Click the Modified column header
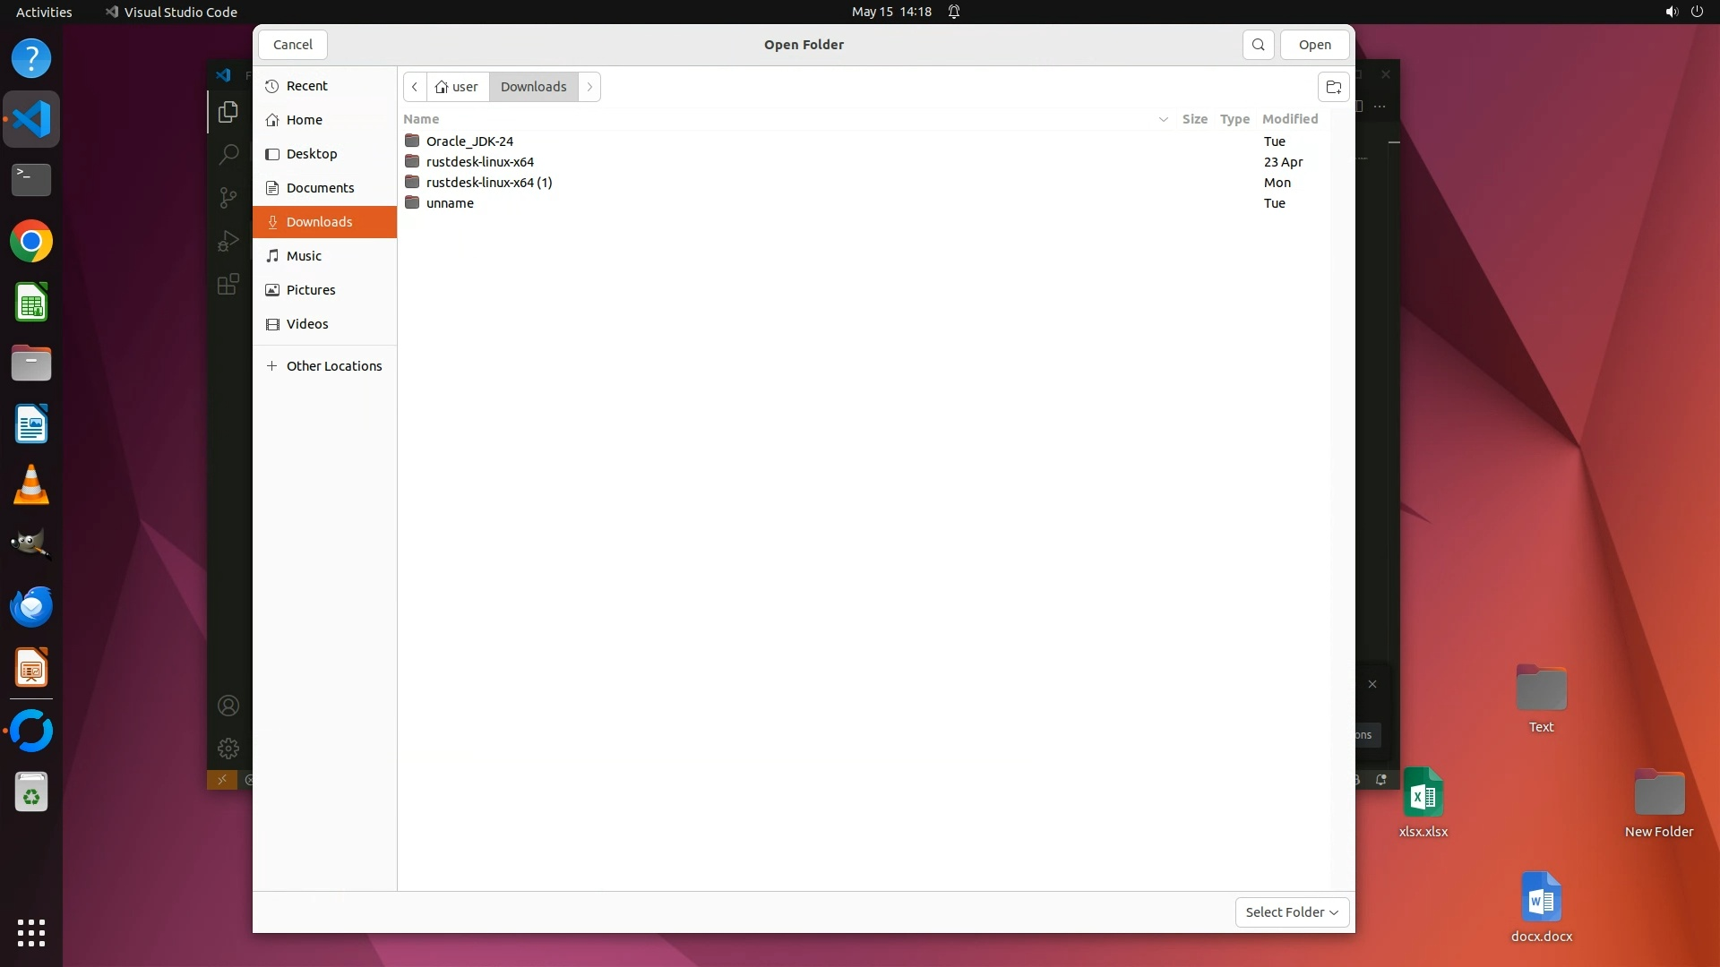 pyautogui.click(x=1289, y=119)
